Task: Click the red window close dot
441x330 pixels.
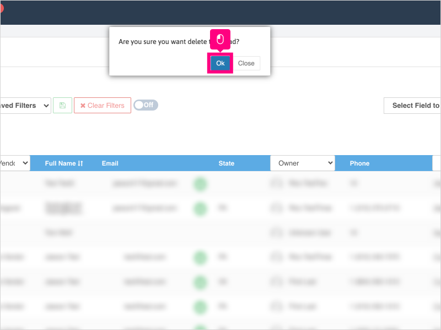Action: pos(2,8)
